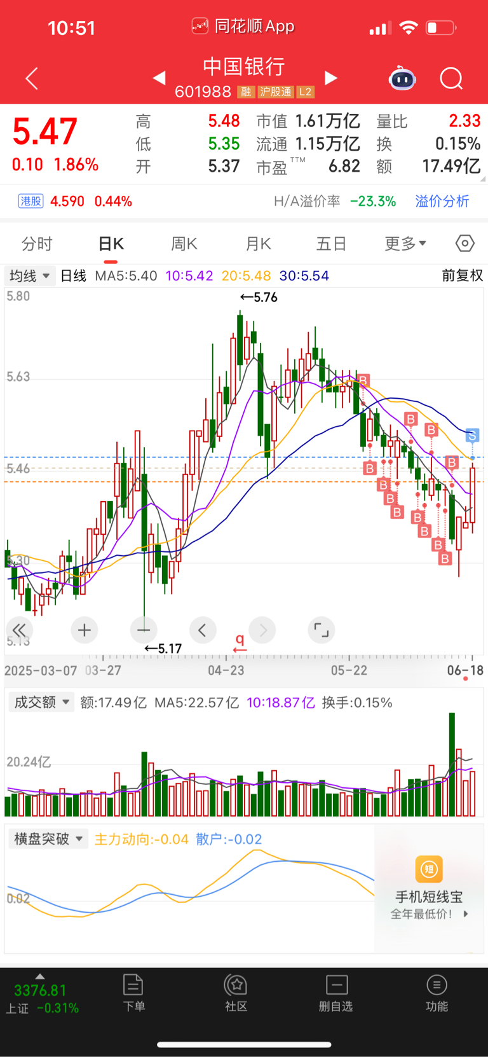The image size is (488, 1057).
Task: Tap the 5.17 low price annotation
Action: click(163, 649)
